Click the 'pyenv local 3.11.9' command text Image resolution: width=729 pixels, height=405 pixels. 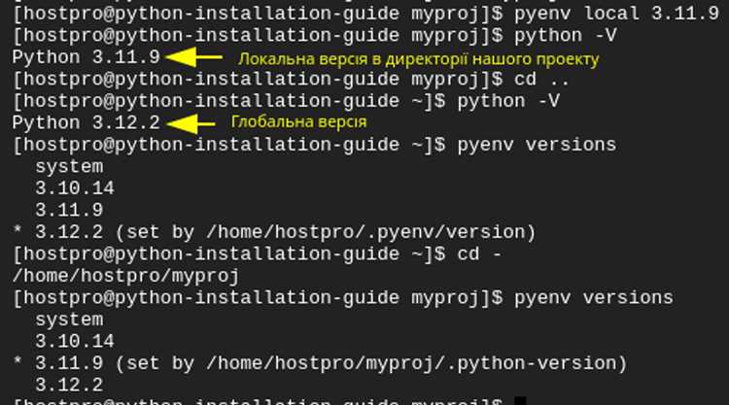(x=616, y=14)
